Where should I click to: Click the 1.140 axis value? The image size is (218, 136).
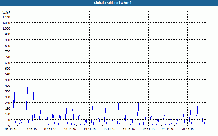(x=6, y=17)
